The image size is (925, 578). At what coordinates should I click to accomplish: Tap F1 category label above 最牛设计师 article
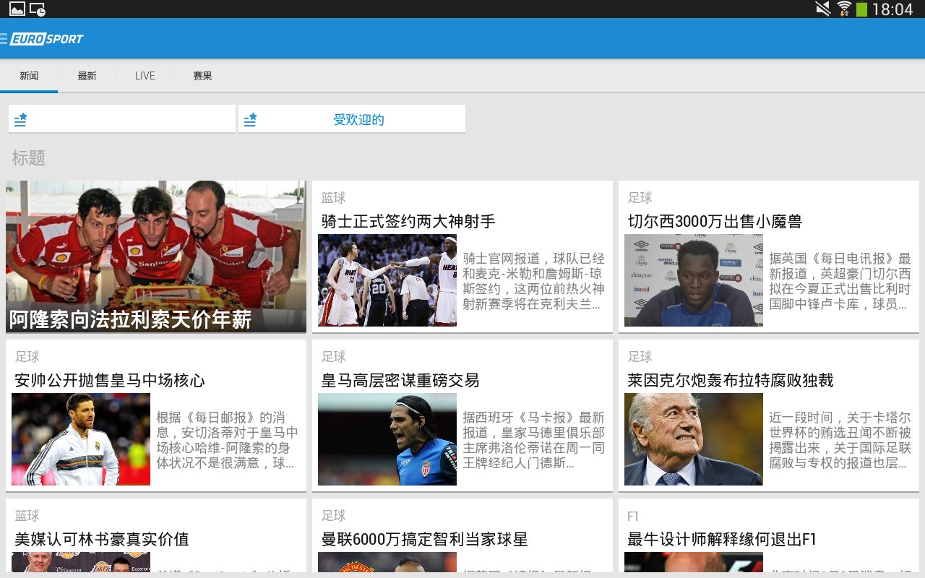point(633,516)
